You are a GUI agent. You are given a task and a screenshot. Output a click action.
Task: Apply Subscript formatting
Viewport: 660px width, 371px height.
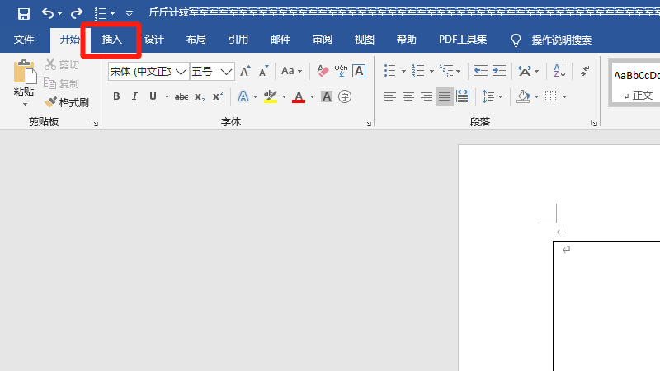pos(200,96)
